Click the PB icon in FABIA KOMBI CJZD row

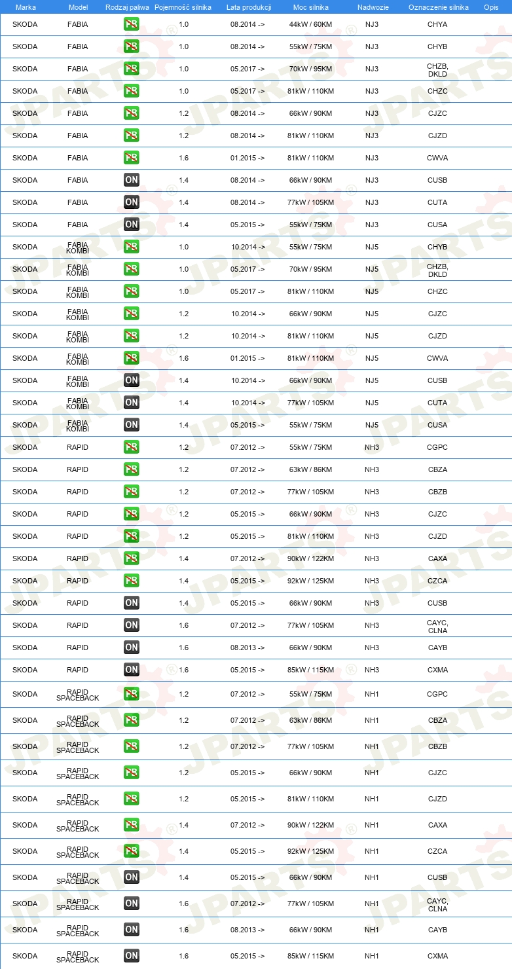pos(132,336)
